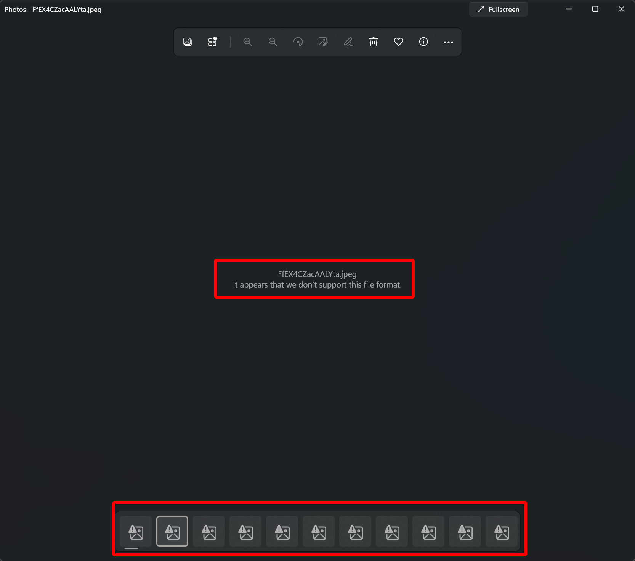
Task: Open the Favorites collection
Action: (212, 42)
